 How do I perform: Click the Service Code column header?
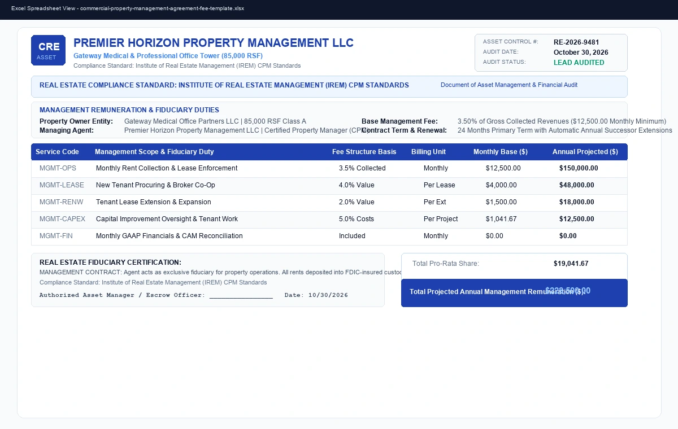click(57, 152)
